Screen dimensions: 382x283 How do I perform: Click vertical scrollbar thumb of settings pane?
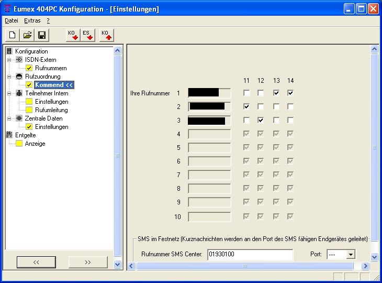(374, 147)
